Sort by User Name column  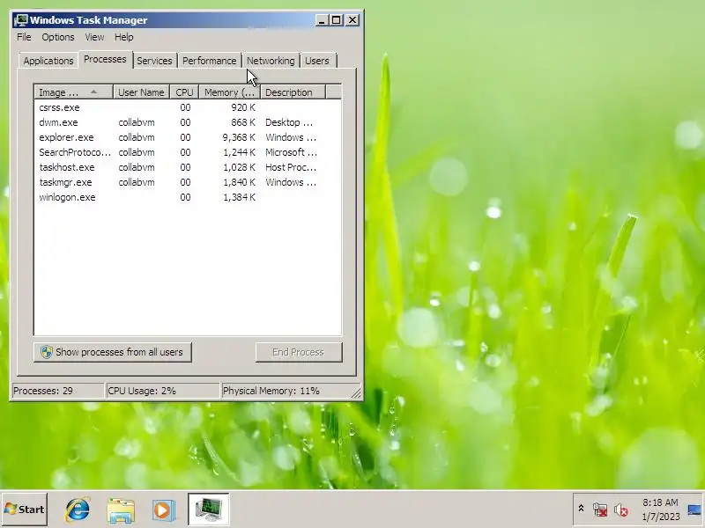coord(141,92)
